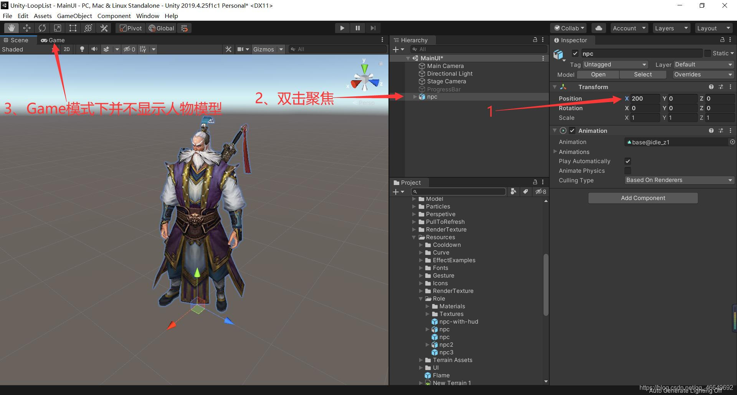Viewport: 737px width, 395px height.
Task: Open the Layout dropdown
Action: point(714,28)
